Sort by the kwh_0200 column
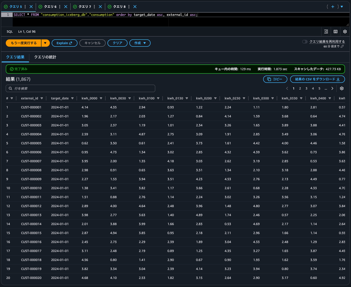 click(215, 98)
